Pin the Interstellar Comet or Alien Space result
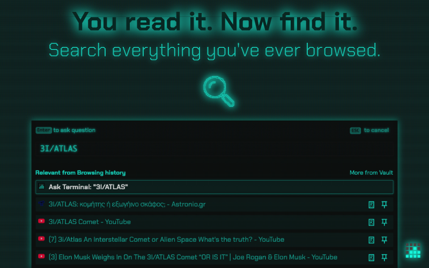 pyautogui.click(x=384, y=240)
